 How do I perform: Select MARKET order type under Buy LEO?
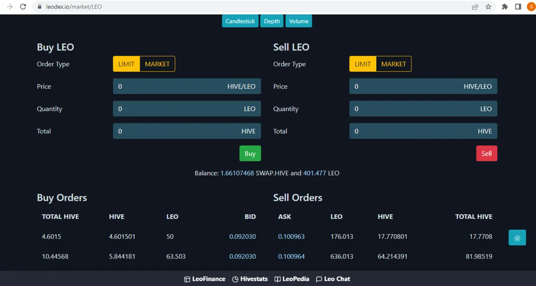point(157,64)
